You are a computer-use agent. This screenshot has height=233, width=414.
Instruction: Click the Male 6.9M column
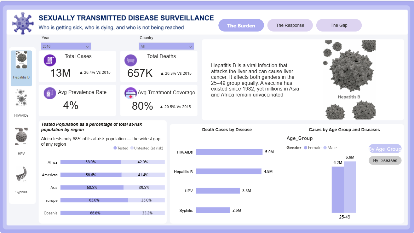(350, 187)
